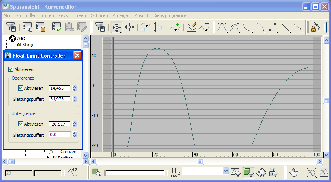Screen dimensions: 331x182
Task: Toggle Untergrenze Aktivieren checkbox
Action: pos(21,124)
